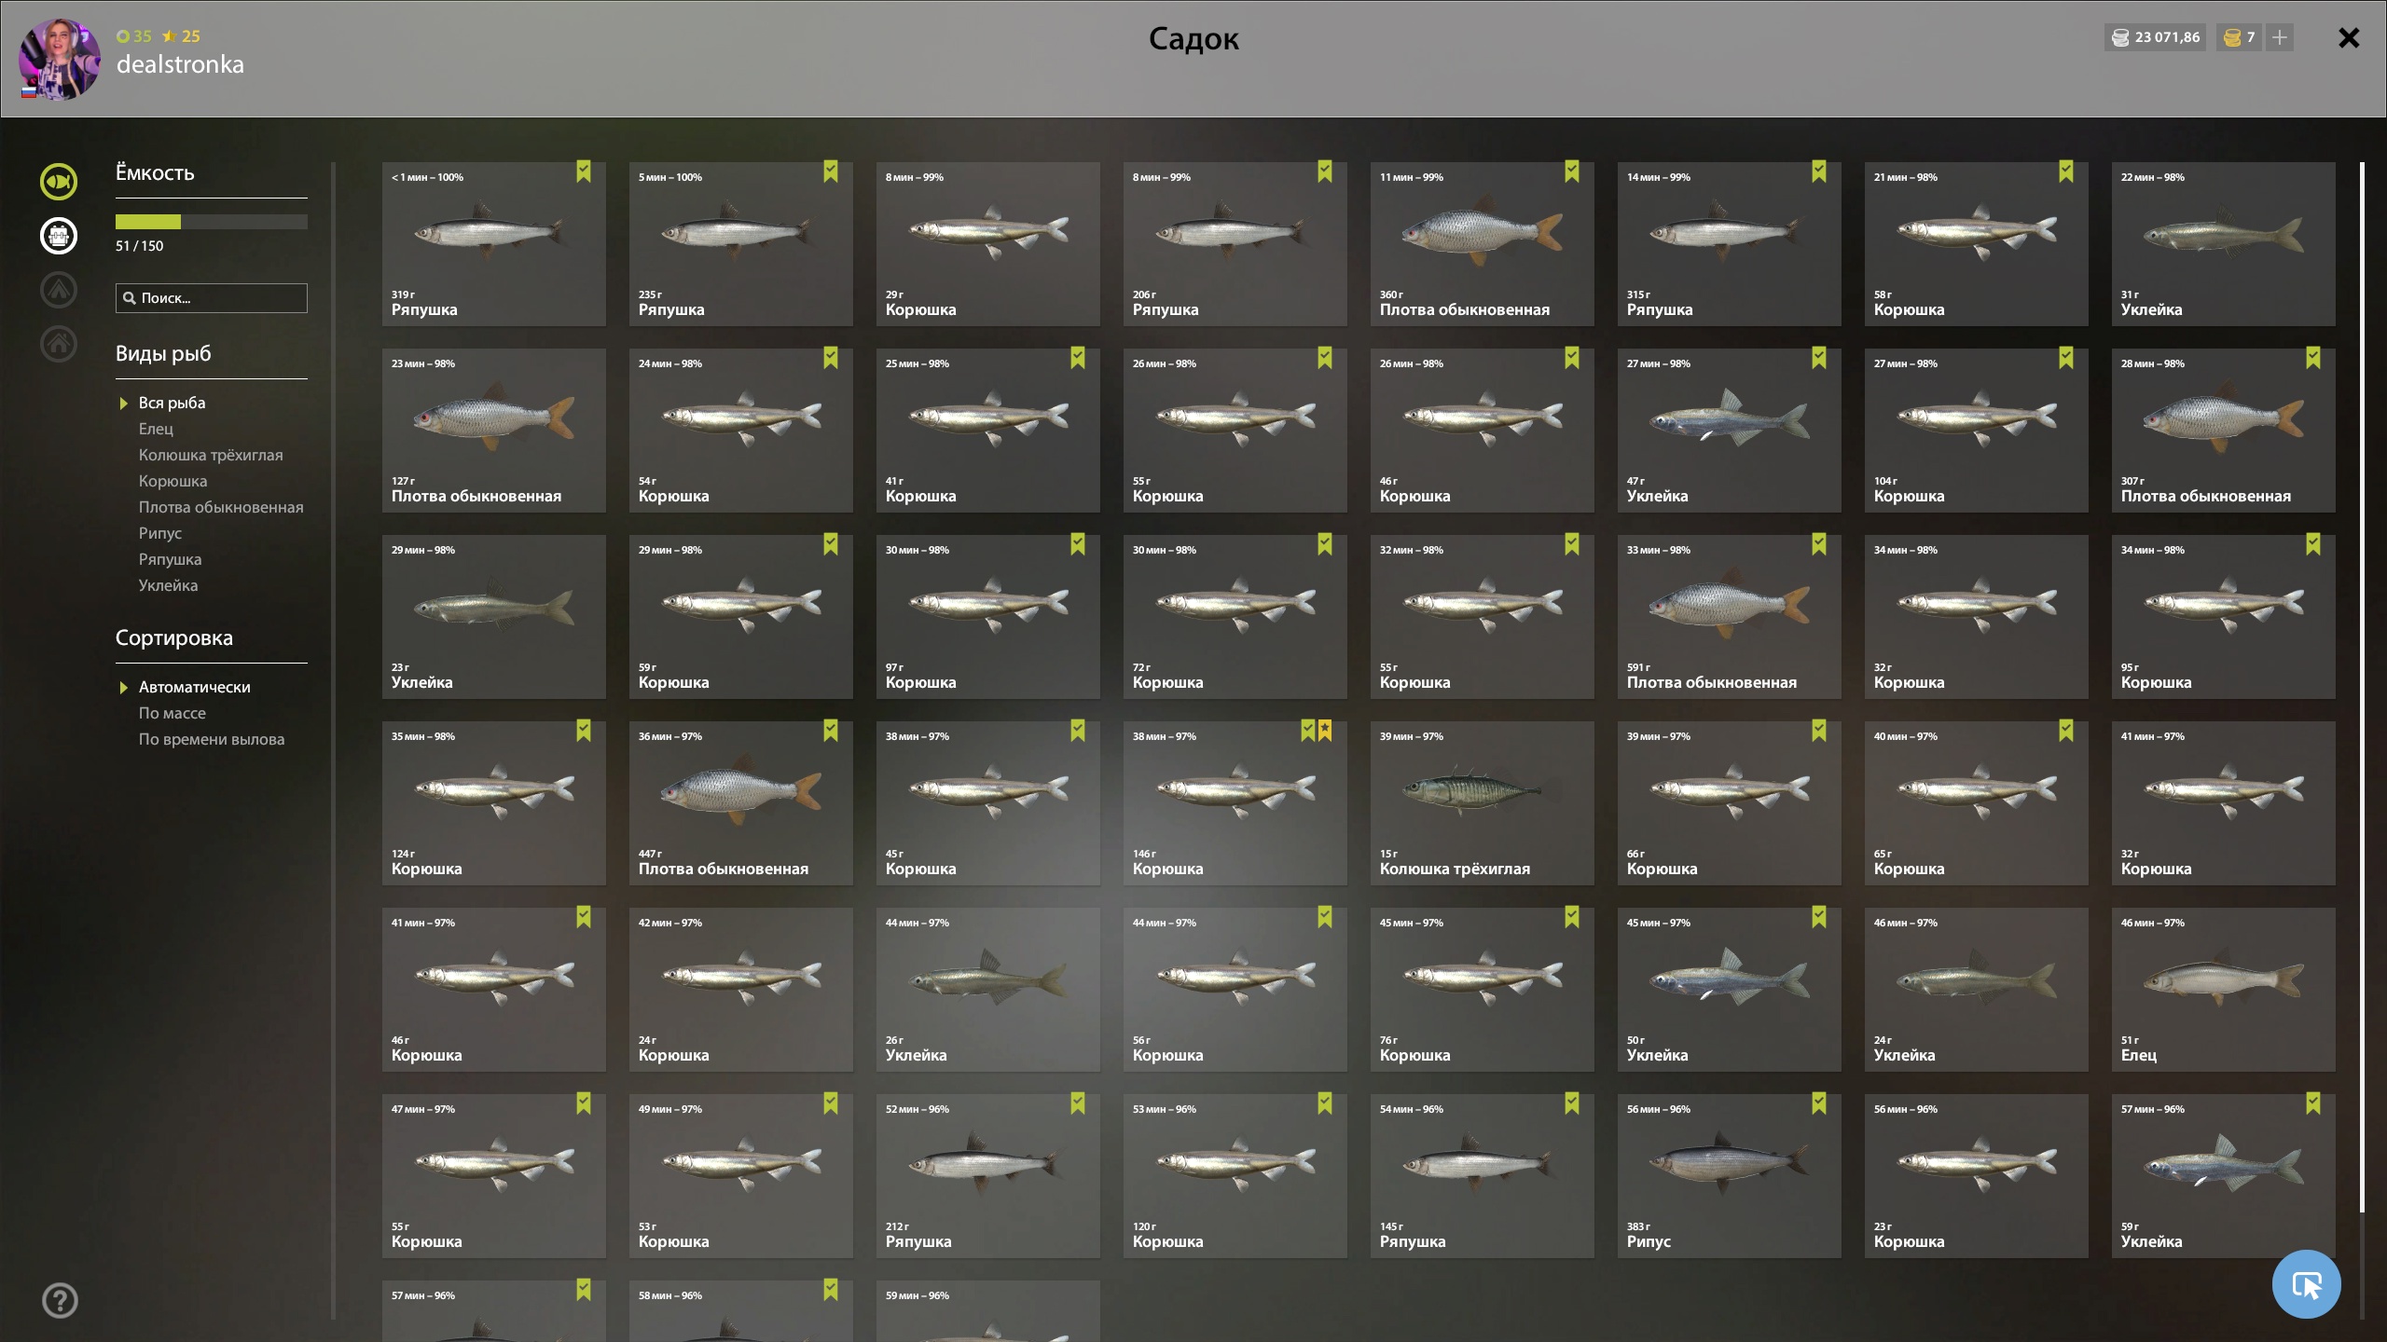Filter list by Плотва обыкновенная
Screen dimensions: 2387x1342
221,507
